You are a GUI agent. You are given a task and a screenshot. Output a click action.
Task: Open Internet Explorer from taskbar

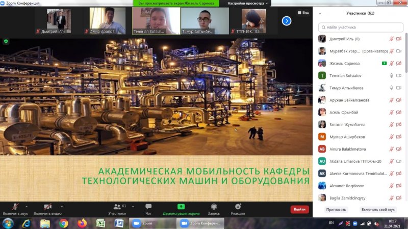point(27,223)
